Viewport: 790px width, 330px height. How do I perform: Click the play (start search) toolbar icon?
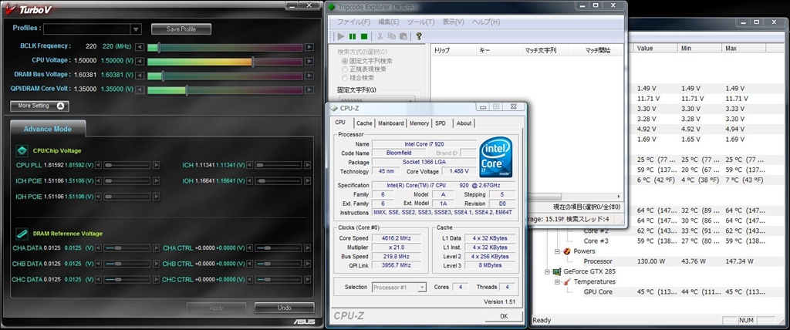pyautogui.click(x=342, y=36)
